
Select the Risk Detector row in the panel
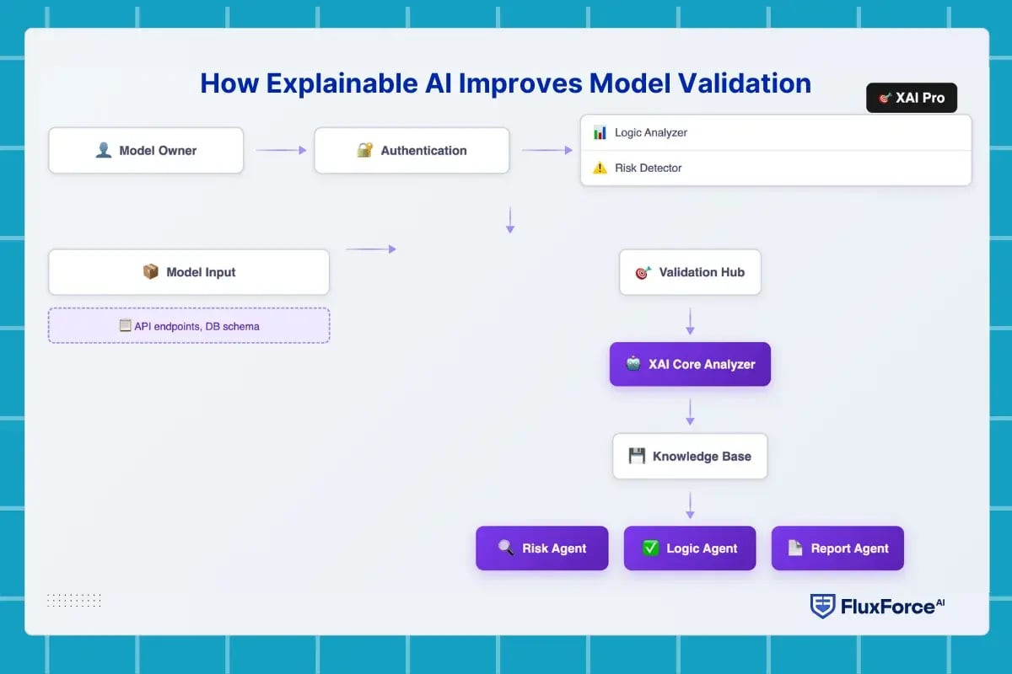[775, 168]
